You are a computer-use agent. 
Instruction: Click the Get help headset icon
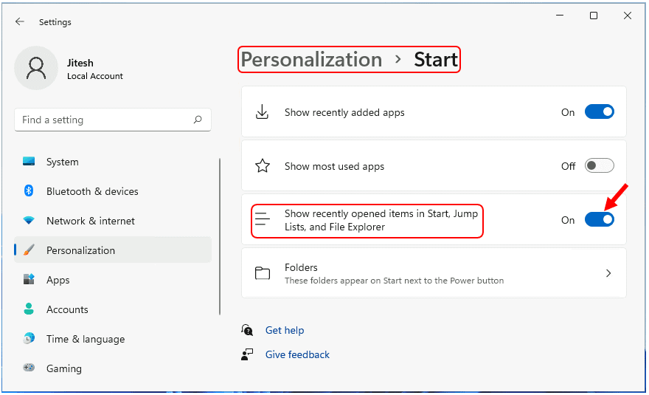click(x=247, y=330)
